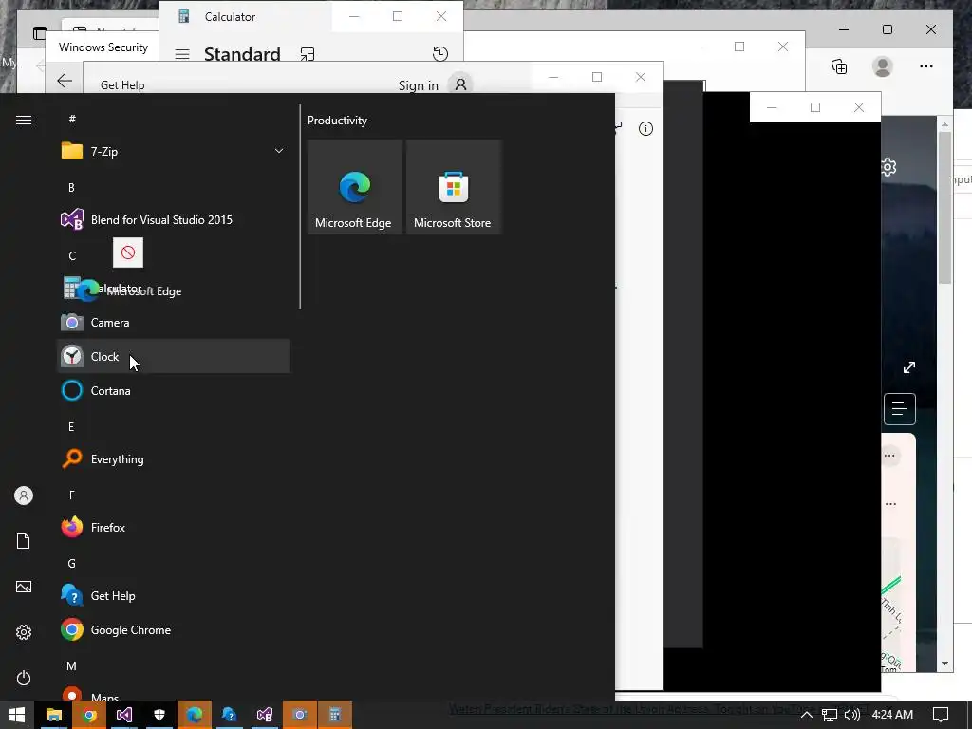972x729 pixels.
Task: Open Calculator history icon
Action: click(440, 54)
